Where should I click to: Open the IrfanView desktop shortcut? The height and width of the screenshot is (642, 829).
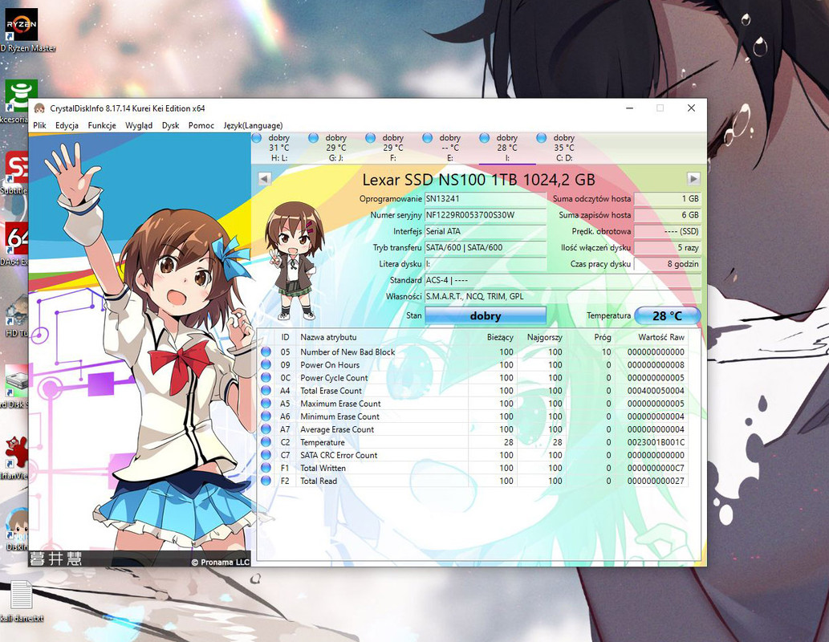click(16, 457)
